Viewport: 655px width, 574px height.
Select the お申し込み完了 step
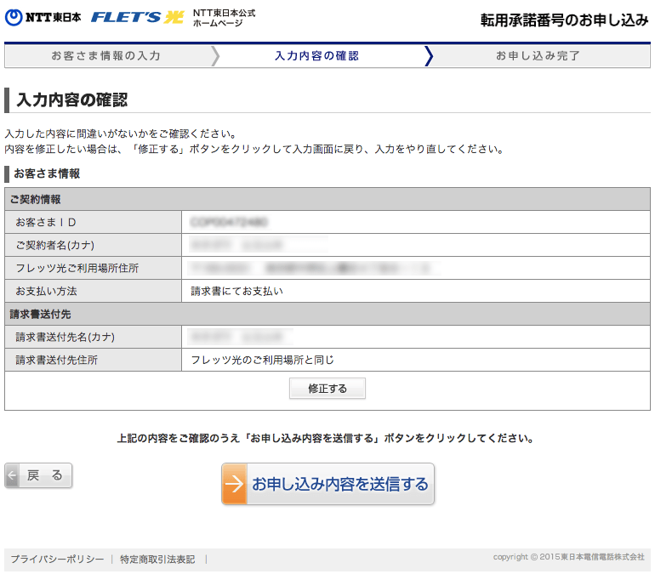click(x=538, y=55)
